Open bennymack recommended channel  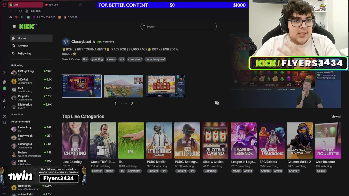[31, 137]
